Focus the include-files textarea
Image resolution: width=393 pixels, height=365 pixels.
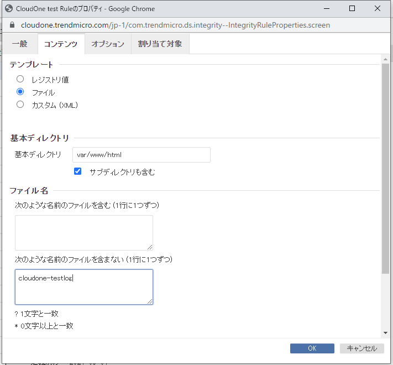click(x=84, y=233)
